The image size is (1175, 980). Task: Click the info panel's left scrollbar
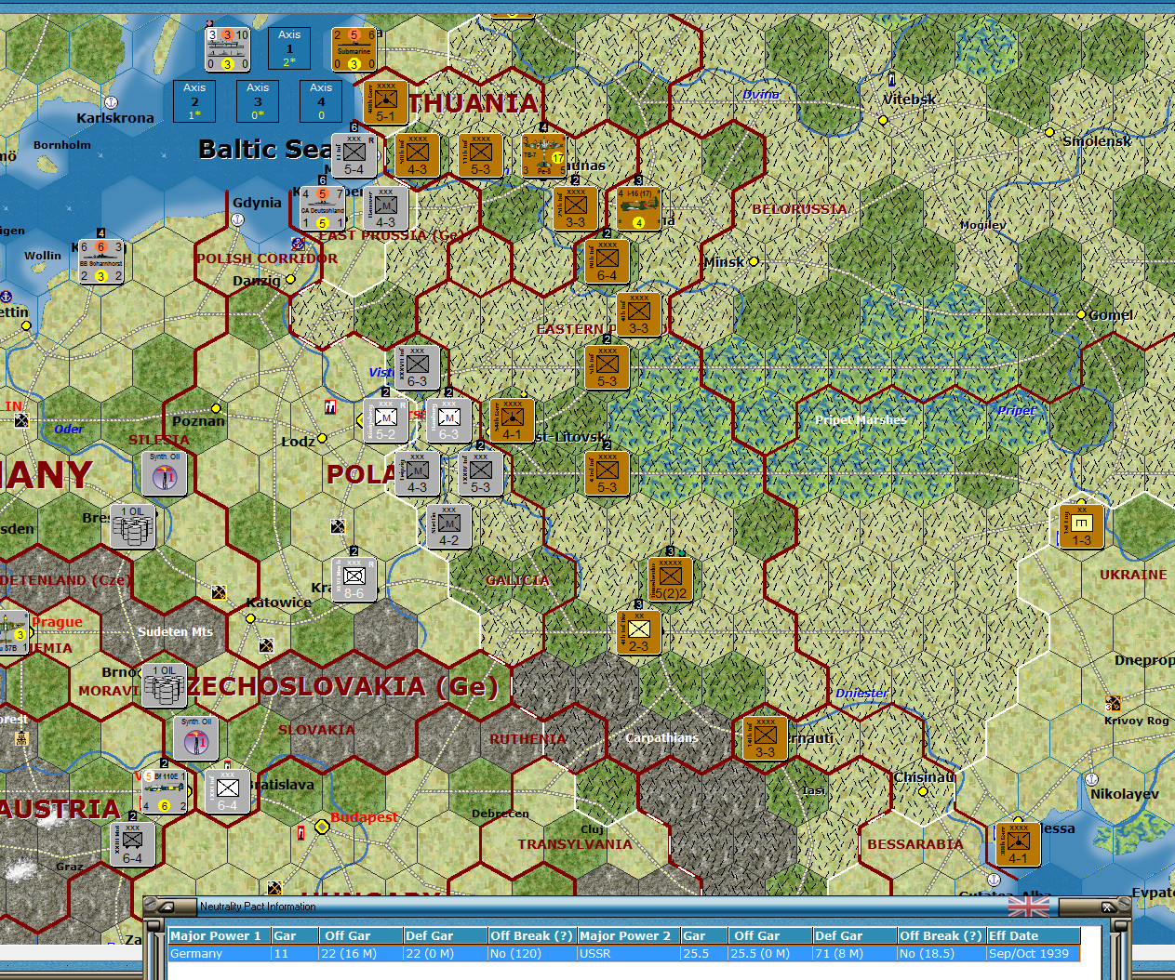[x=154, y=950]
